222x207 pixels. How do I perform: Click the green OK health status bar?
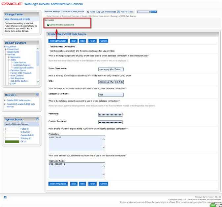pos(12,142)
